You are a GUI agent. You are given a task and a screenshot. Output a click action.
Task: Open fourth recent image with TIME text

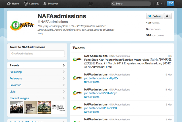coord(58,108)
